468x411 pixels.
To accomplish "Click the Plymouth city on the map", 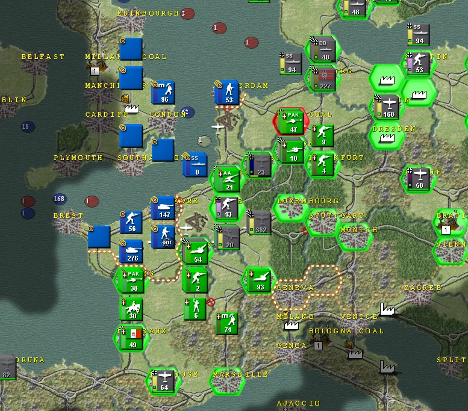I will click(66, 167).
